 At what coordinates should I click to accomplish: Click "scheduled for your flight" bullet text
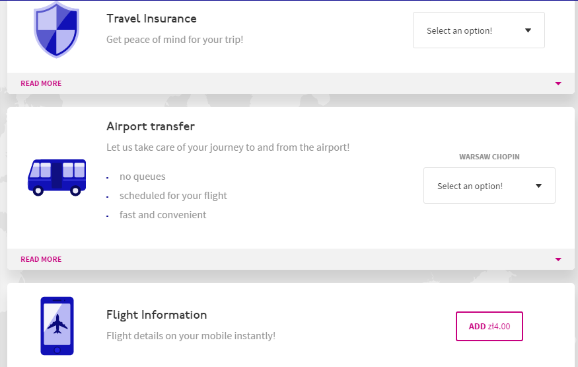coord(173,196)
